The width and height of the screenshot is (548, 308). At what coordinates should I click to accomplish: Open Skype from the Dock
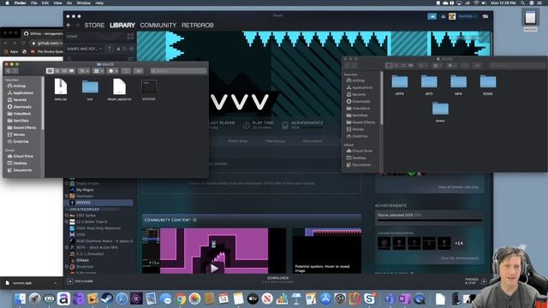(369, 299)
